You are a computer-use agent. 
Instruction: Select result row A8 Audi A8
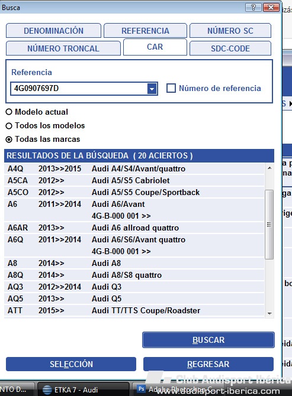(x=134, y=263)
